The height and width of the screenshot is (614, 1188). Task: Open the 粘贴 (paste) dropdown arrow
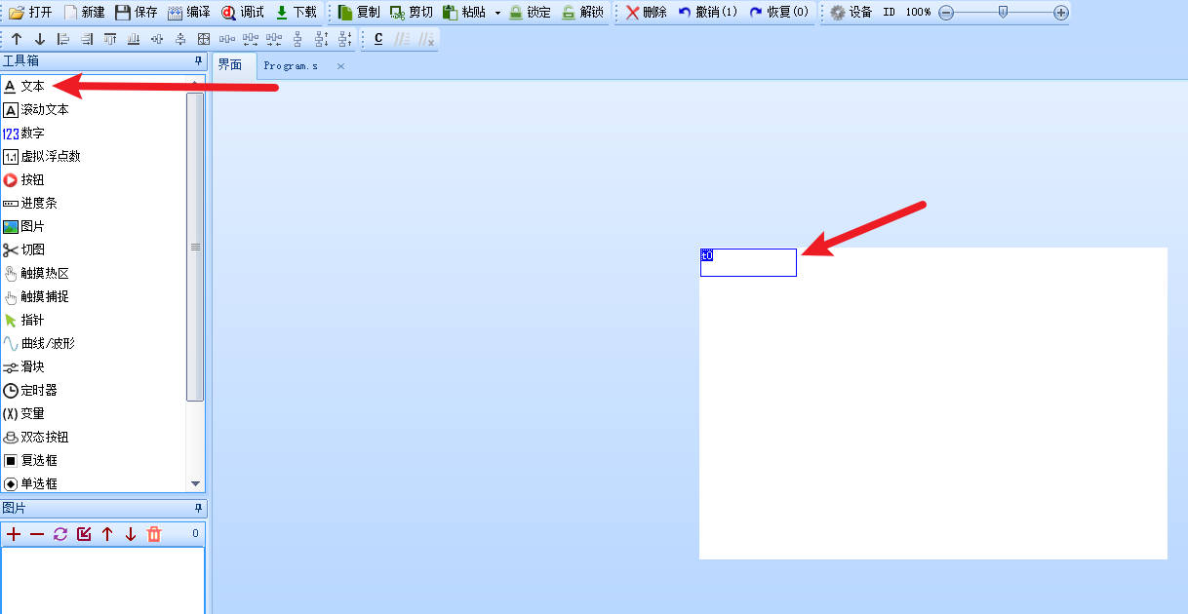[496, 13]
